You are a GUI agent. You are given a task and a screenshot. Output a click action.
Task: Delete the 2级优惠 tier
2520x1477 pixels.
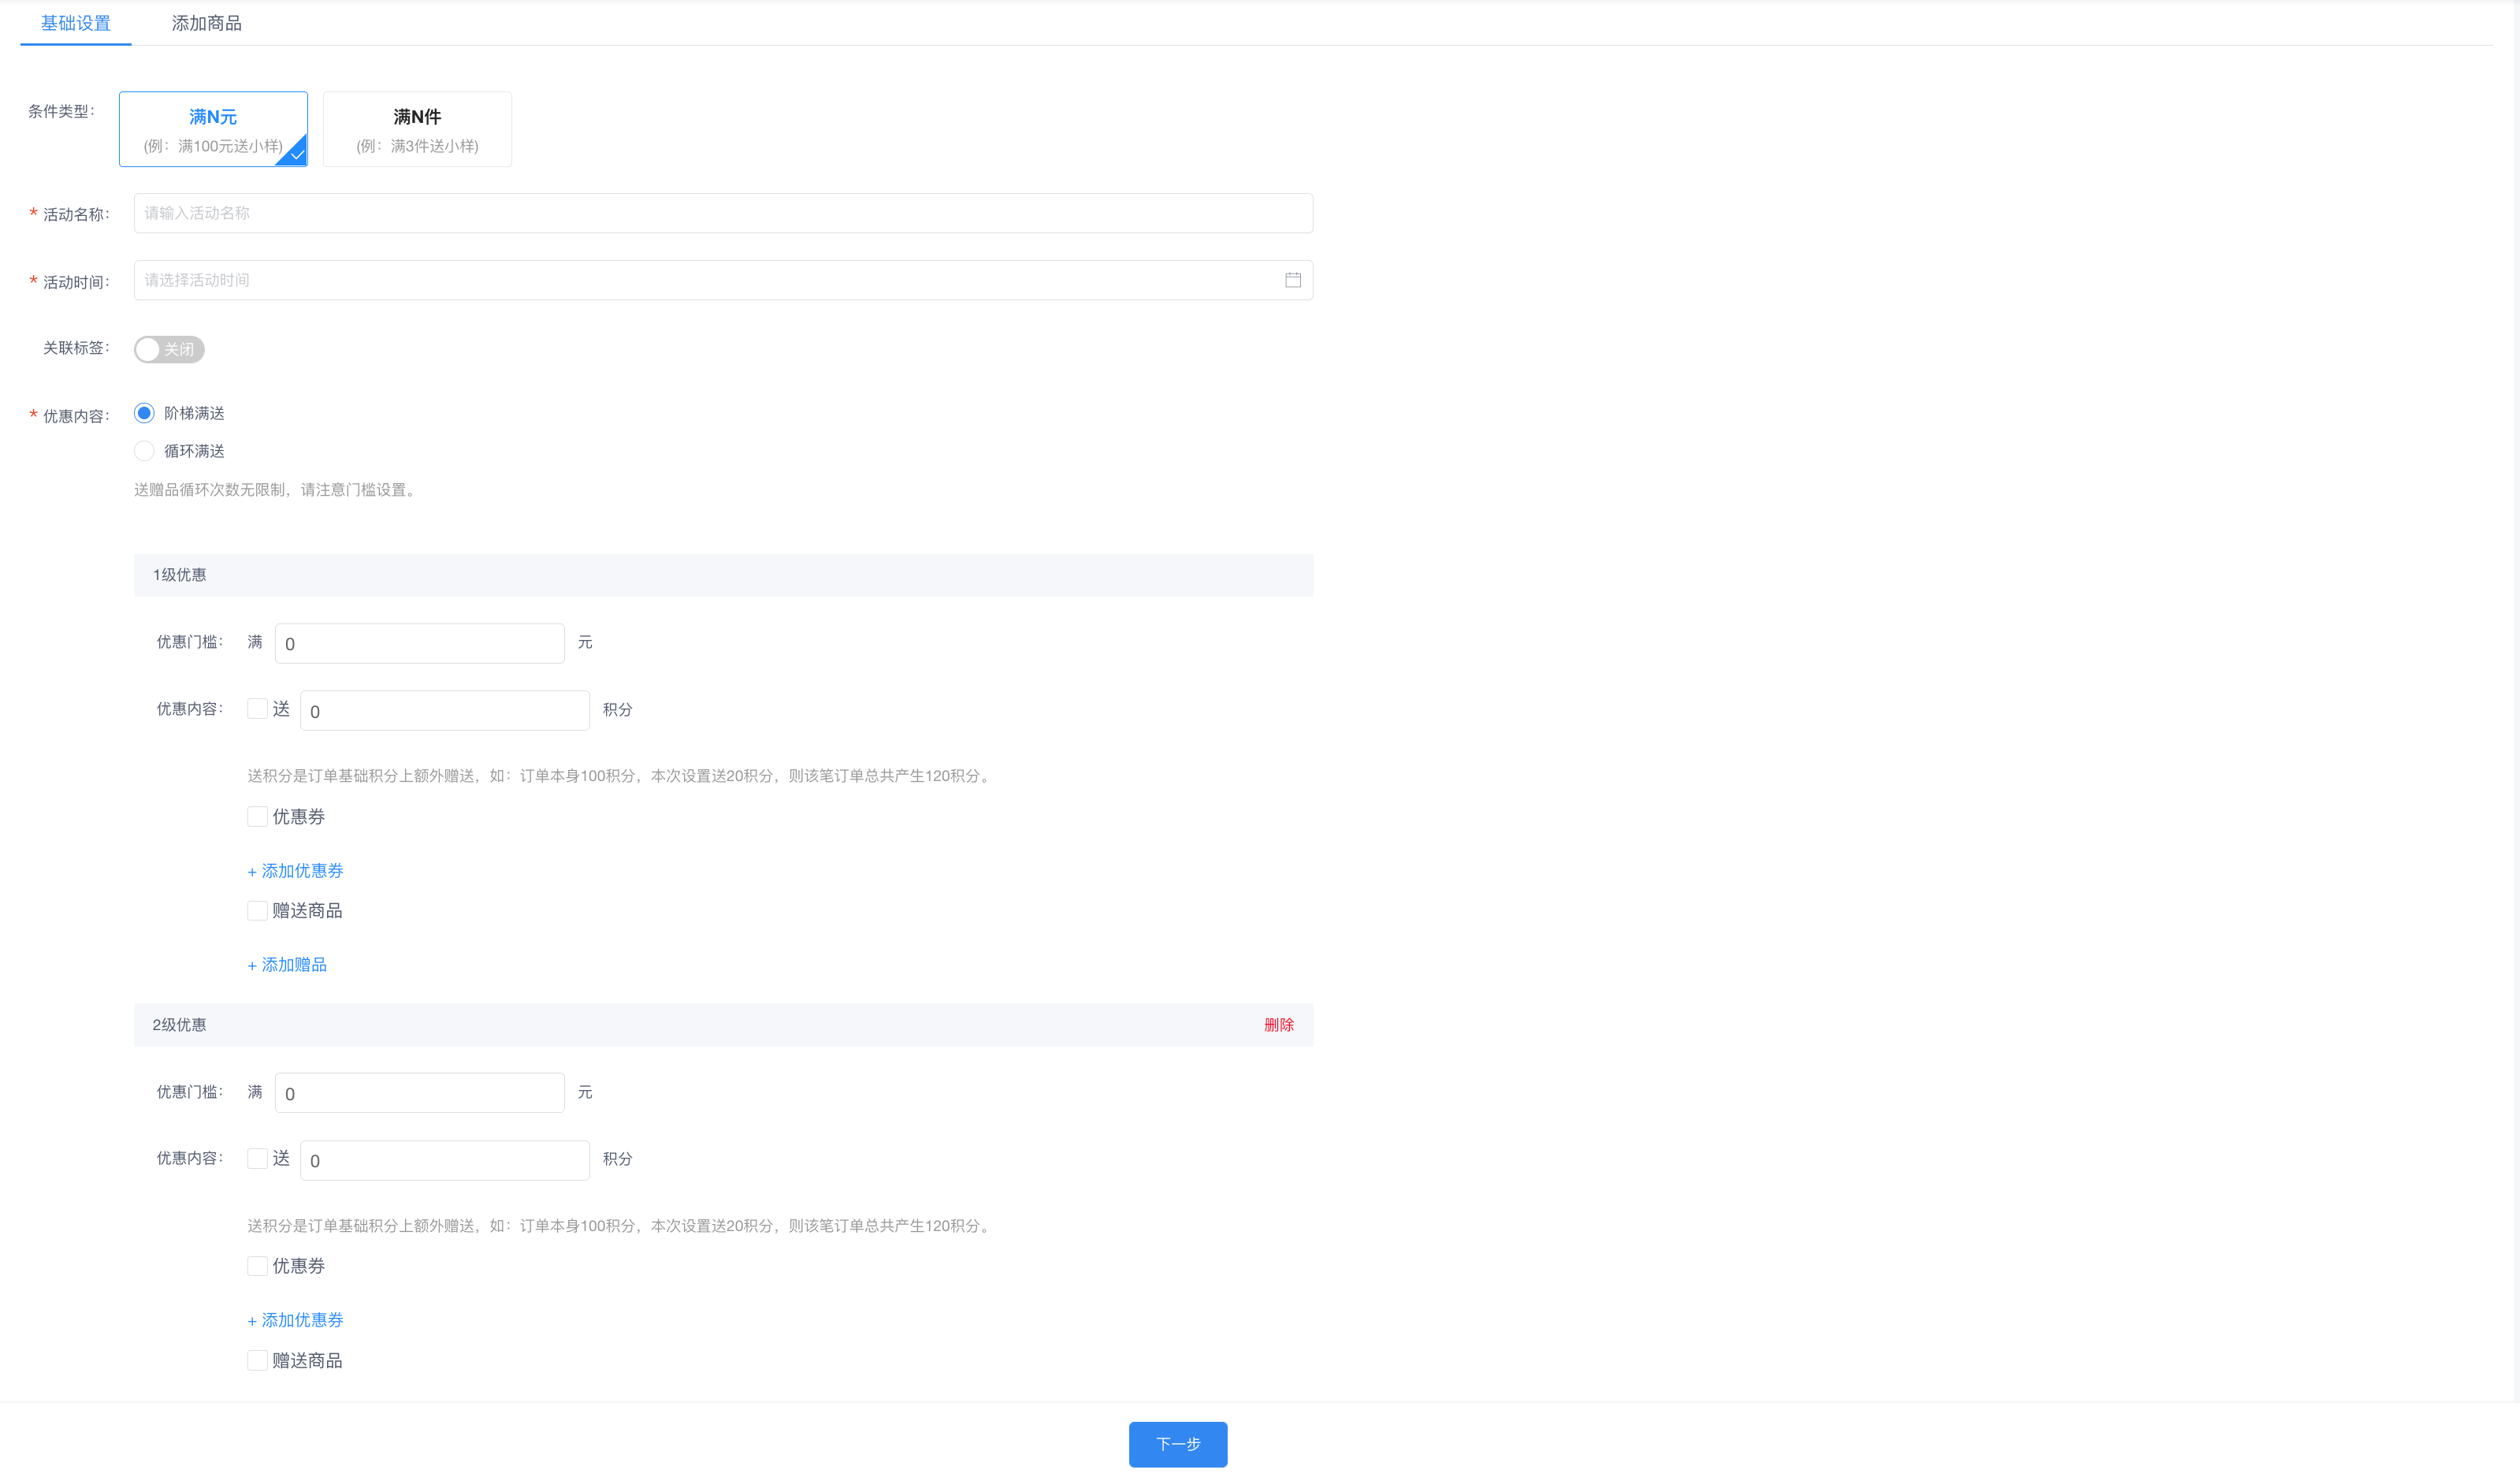click(1278, 1025)
